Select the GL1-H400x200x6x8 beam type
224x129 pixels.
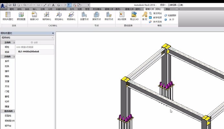[x=29, y=52]
